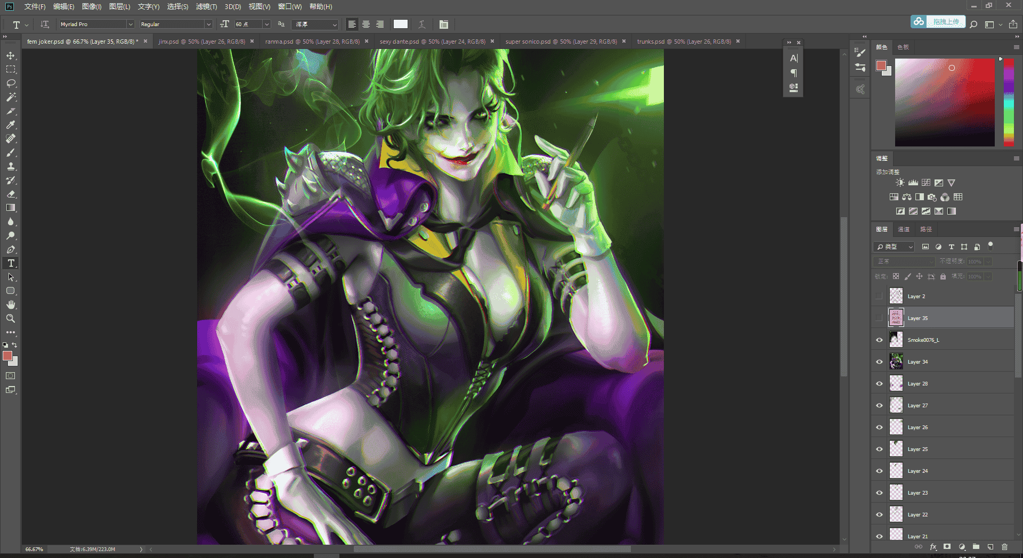Image resolution: width=1023 pixels, height=558 pixels.
Task: Expand the font size dropdown
Action: (266, 24)
